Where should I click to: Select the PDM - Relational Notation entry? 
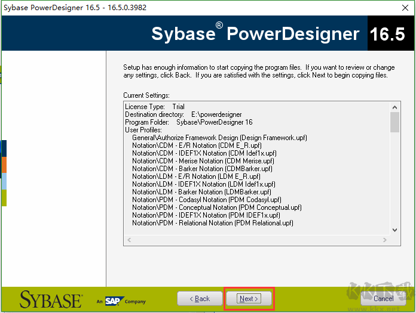[x=212, y=223]
